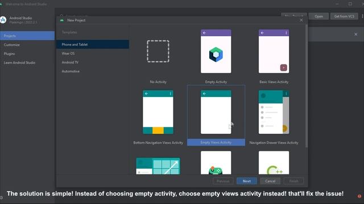Select the No Activity template
This screenshot has width=364, height=204.
158,52
